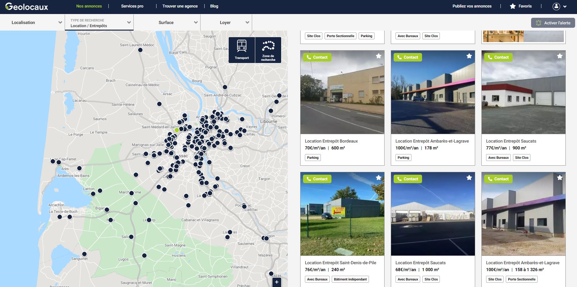577x287 pixels.
Task: Open the Surface filter dropdown
Action: point(167,22)
